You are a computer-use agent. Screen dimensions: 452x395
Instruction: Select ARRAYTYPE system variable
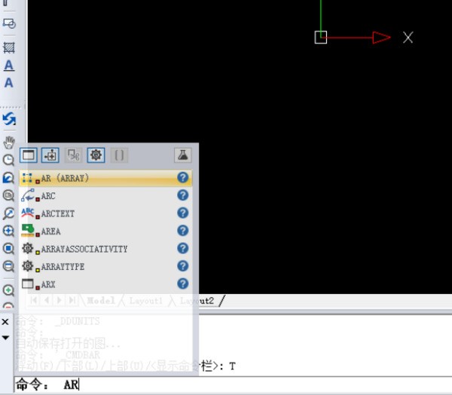click(105, 266)
